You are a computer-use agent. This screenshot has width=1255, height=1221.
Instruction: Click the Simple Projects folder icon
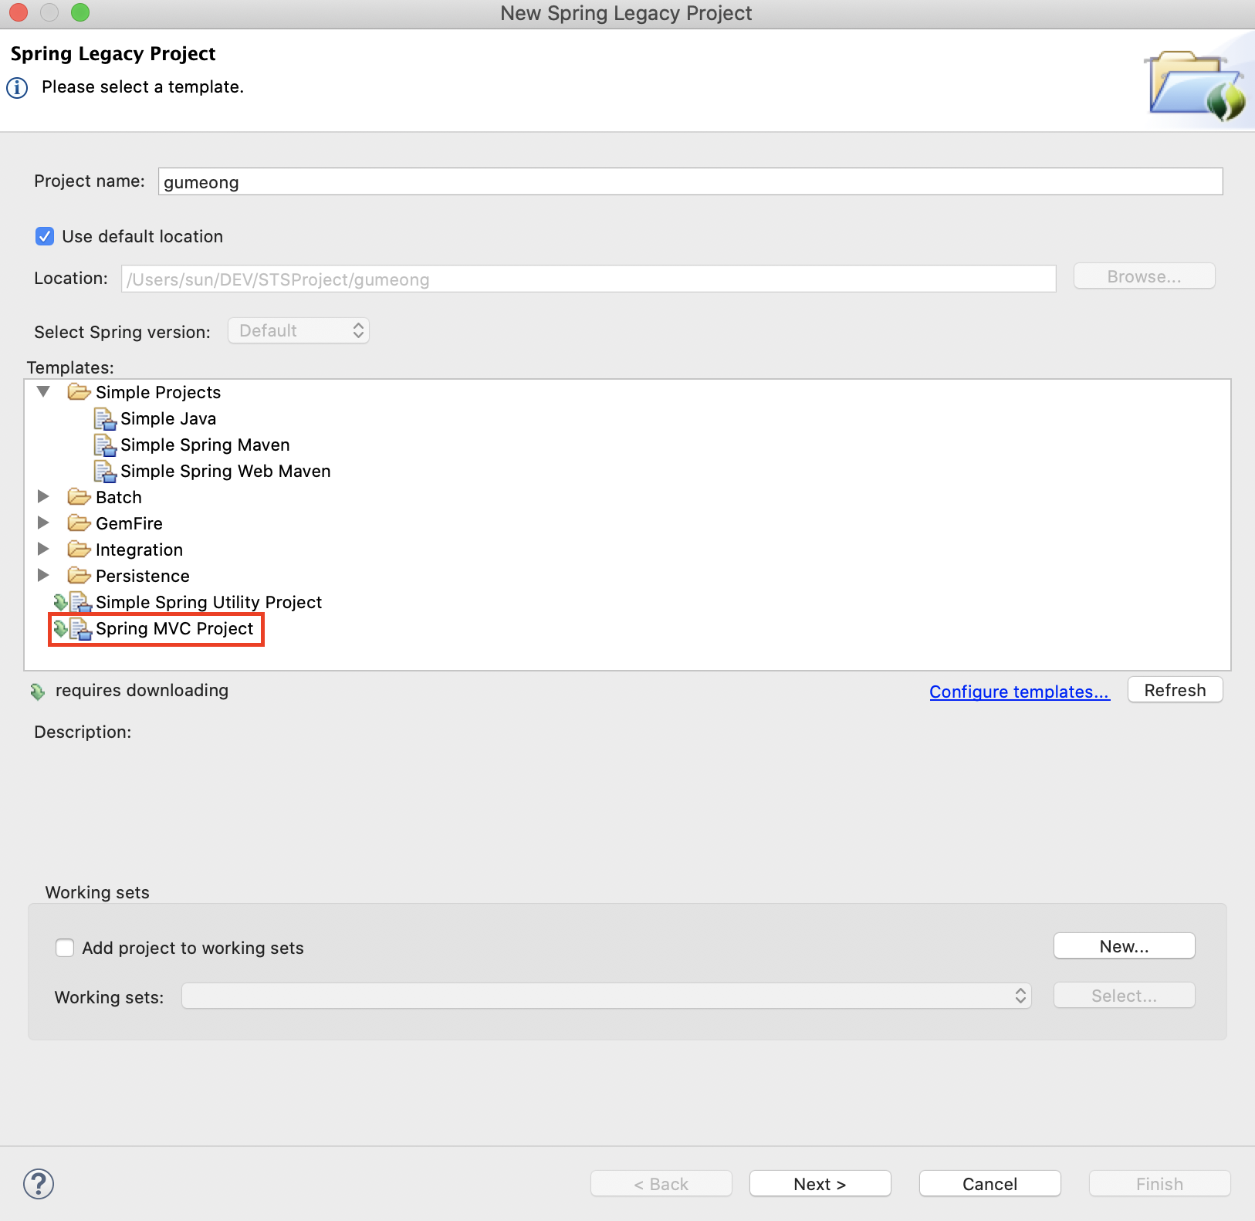coord(79,392)
